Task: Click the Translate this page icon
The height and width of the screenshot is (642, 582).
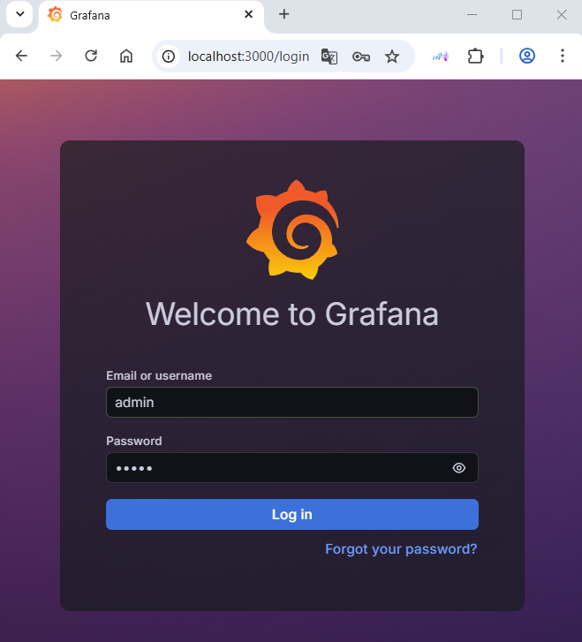Action: (329, 57)
